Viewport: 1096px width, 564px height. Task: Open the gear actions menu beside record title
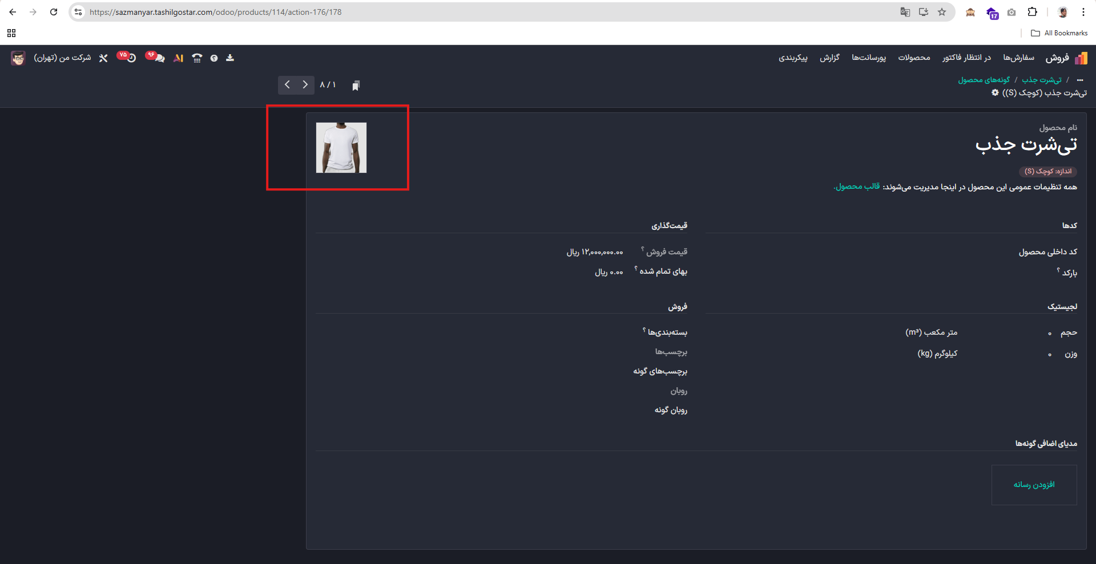995,92
